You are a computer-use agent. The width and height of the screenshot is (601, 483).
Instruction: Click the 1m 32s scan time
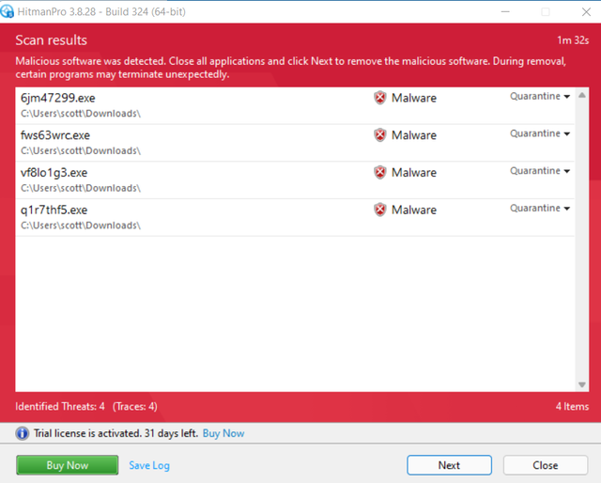pyautogui.click(x=573, y=40)
